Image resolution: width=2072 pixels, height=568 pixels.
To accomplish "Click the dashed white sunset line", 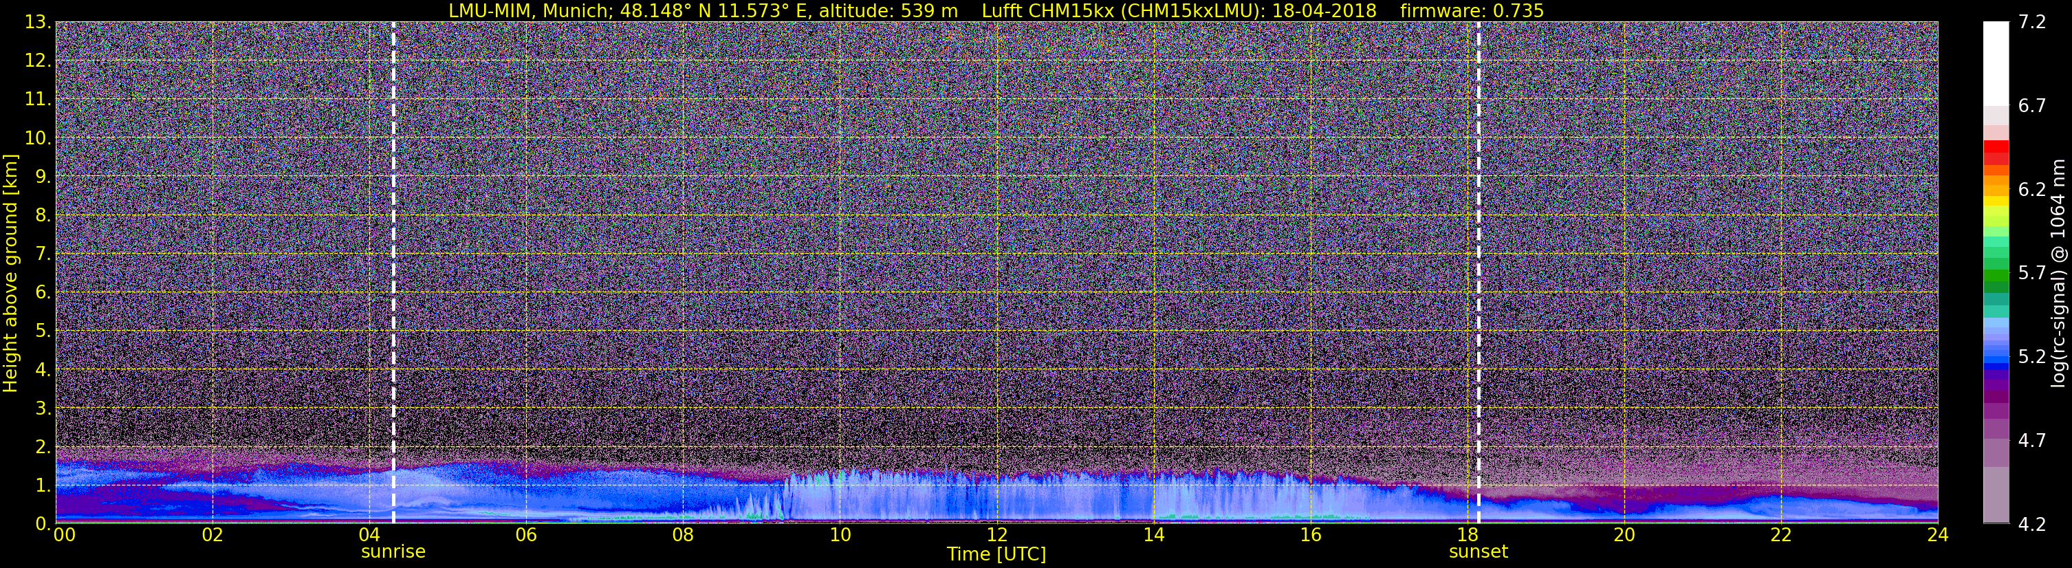I will [x=1479, y=272].
